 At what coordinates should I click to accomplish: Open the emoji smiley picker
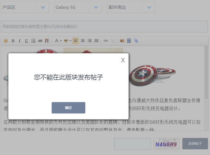[x=6, y=41]
